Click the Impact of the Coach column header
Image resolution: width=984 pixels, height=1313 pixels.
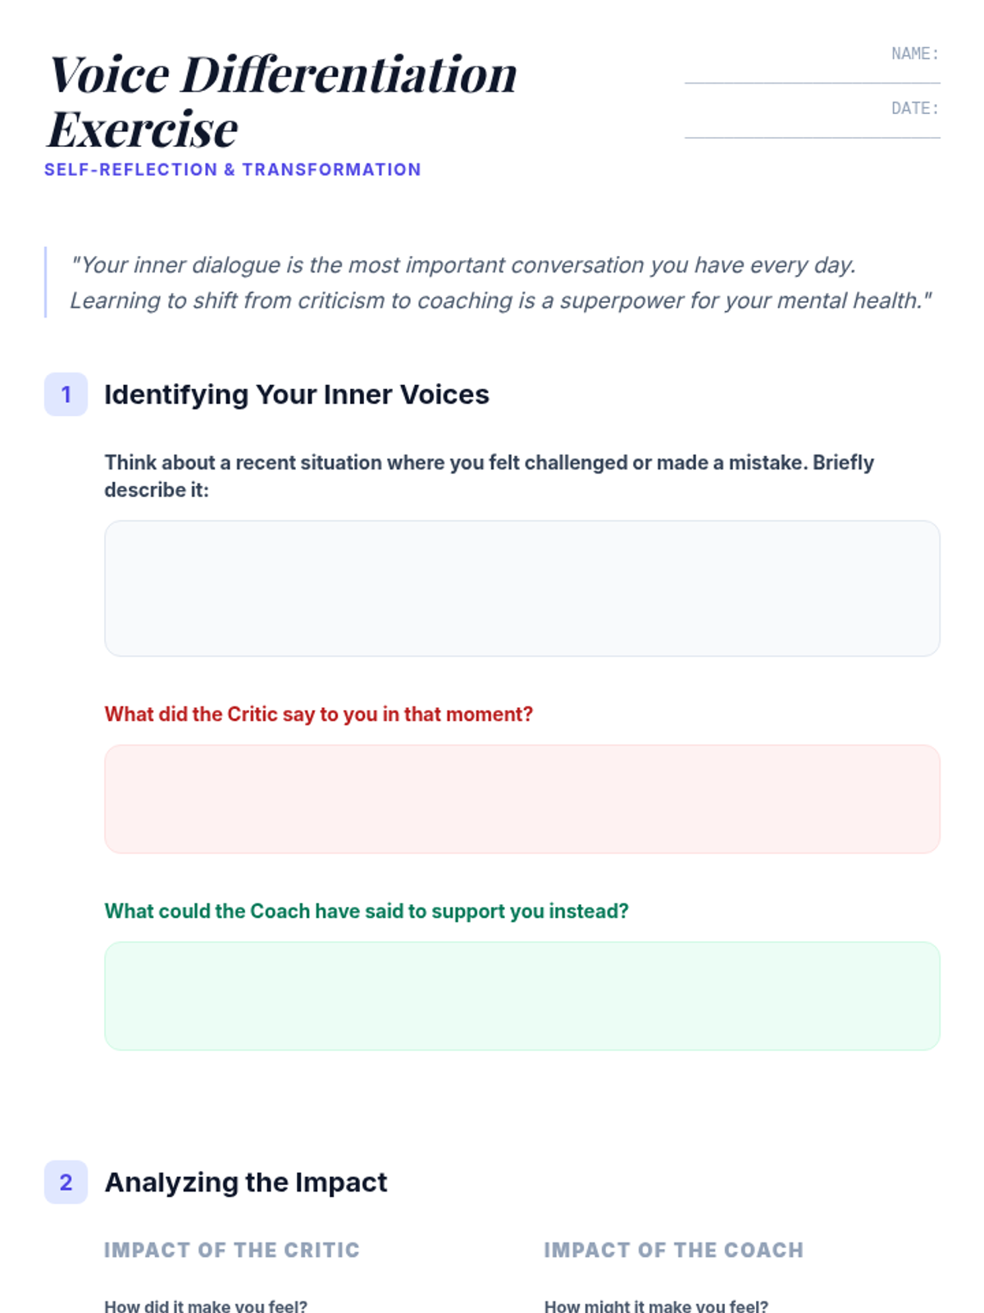click(x=674, y=1250)
